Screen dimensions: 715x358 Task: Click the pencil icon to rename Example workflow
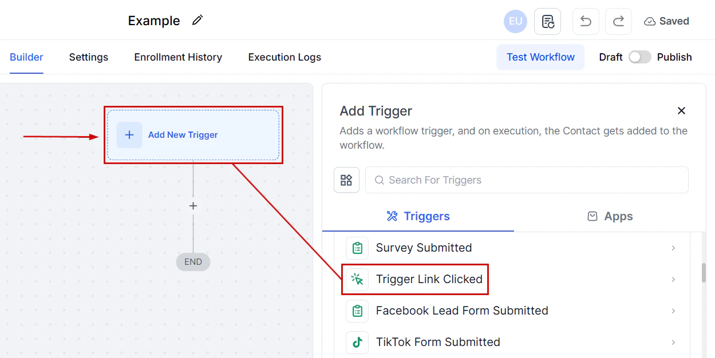coord(197,20)
